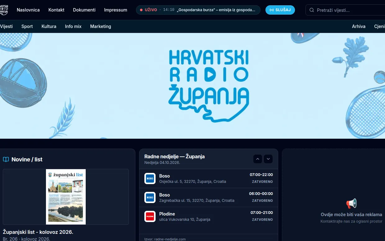This screenshot has width=385, height=241.
Task: Click the open-book icon beside Novine / list
Action: click(6, 160)
